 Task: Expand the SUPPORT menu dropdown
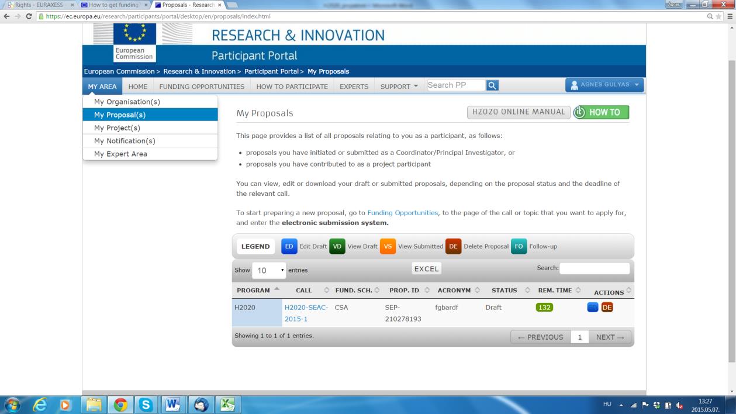click(x=400, y=87)
